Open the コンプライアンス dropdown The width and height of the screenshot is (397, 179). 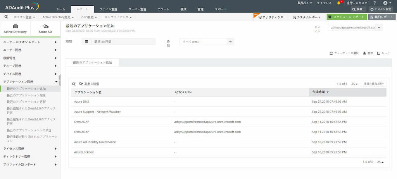[118, 17]
